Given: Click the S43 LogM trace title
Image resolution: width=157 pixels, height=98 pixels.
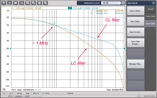Looking at the screenshot, I should [x=86, y=8].
